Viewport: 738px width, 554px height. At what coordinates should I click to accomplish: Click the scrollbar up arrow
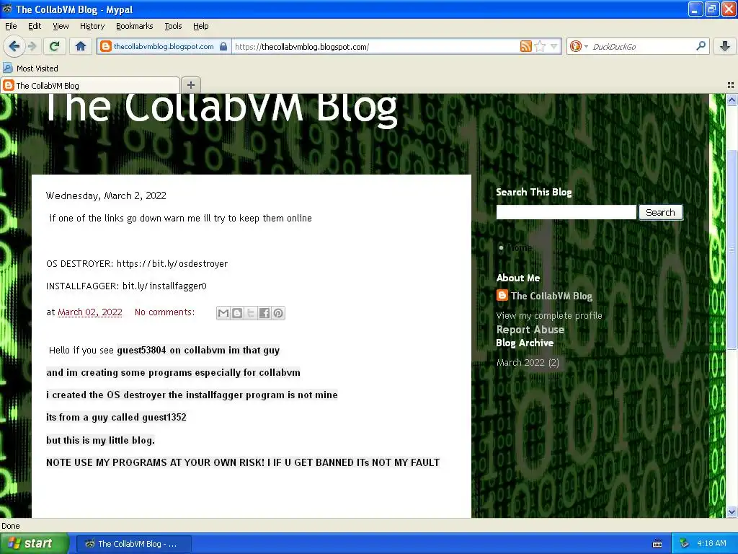click(x=732, y=100)
